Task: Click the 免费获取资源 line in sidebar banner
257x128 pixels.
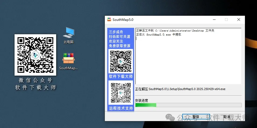Action: pos(120,46)
